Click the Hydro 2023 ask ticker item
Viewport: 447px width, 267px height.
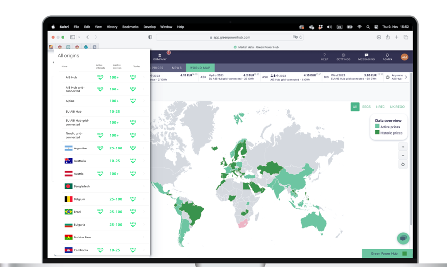coord(230,77)
